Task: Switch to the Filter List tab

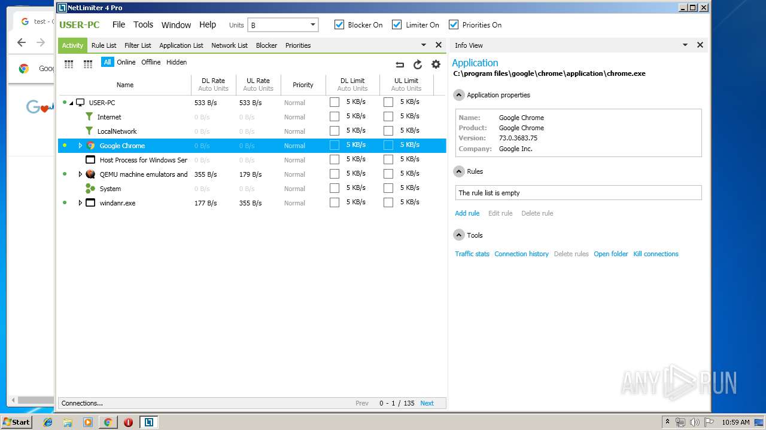Action: 138,45
